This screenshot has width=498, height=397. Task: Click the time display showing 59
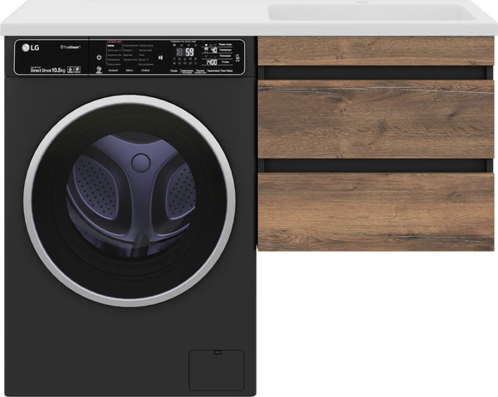point(188,51)
